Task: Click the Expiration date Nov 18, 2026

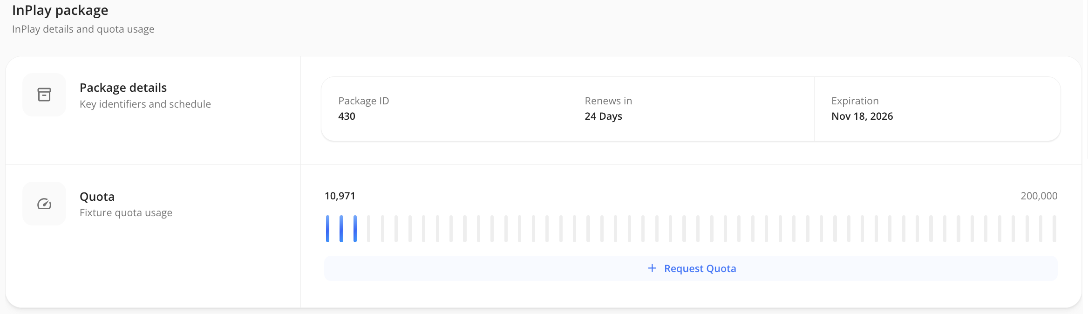Action: pyautogui.click(x=862, y=116)
